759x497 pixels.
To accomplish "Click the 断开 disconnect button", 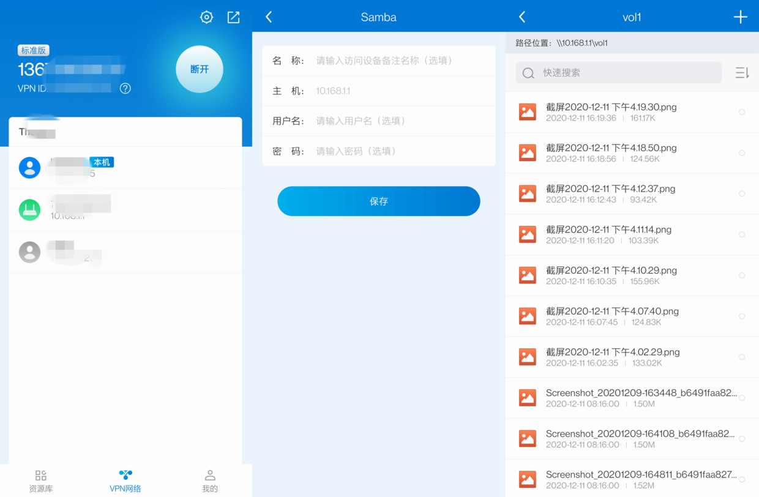I will pyautogui.click(x=200, y=69).
